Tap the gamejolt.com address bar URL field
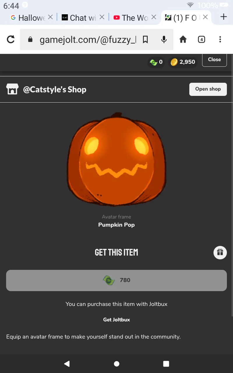 click(87, 39)
